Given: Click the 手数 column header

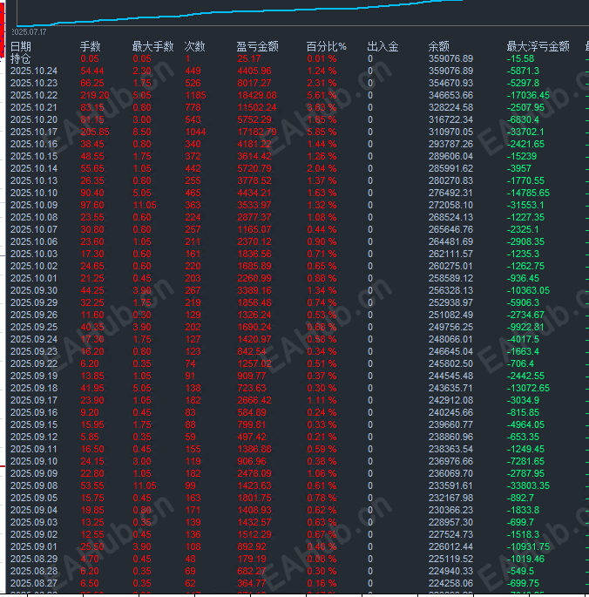Looking at the screenshot, I should tap(91, 47).
